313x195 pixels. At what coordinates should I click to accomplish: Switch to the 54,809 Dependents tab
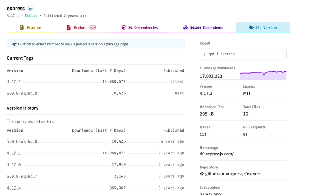tap(203, 28)
